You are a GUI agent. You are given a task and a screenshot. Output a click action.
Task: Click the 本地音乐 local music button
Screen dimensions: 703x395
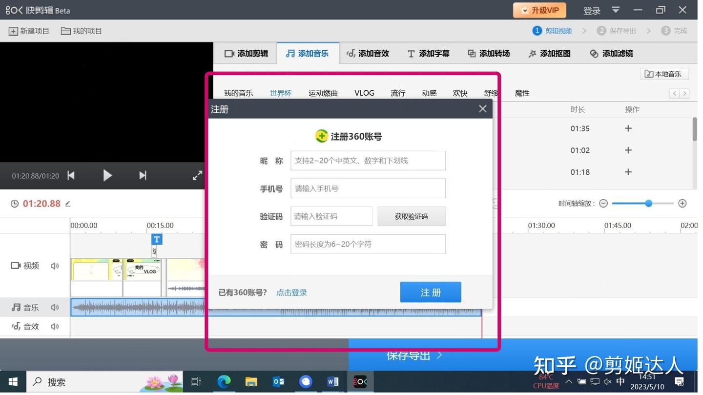(664, 74)
